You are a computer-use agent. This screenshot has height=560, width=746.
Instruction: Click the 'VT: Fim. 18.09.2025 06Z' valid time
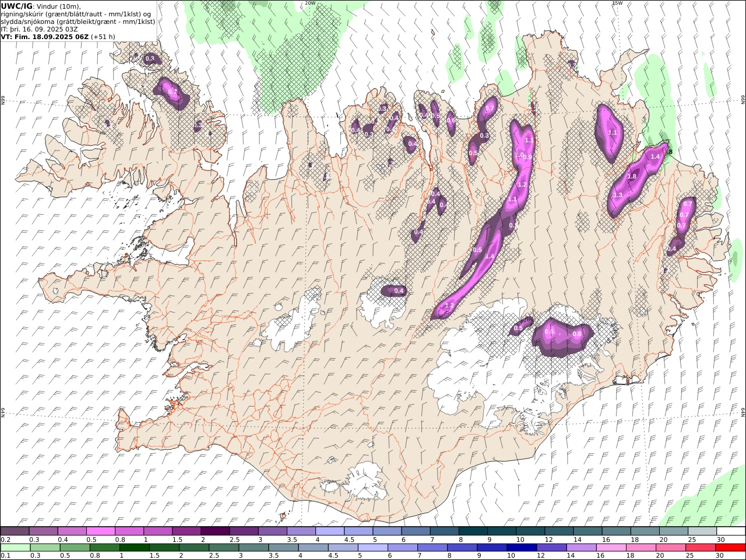tap(45, 36)
